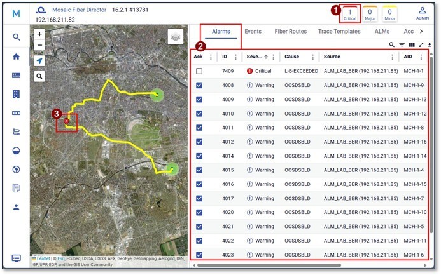Open the map search magnifier button
Viewport: 441px width, 275px height.
pyautogui.click(x=39, y=76)
